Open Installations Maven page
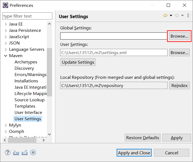 [x=26, y=81]
